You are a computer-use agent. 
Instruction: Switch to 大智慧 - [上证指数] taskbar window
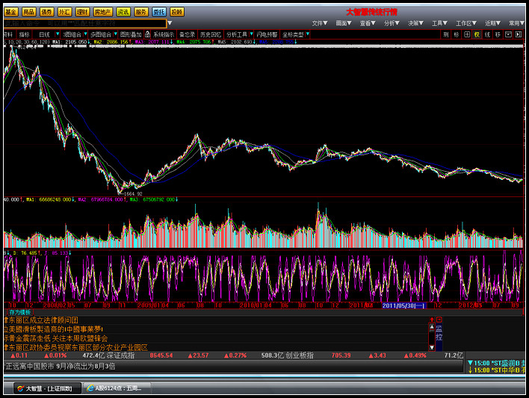coord(47,388)
